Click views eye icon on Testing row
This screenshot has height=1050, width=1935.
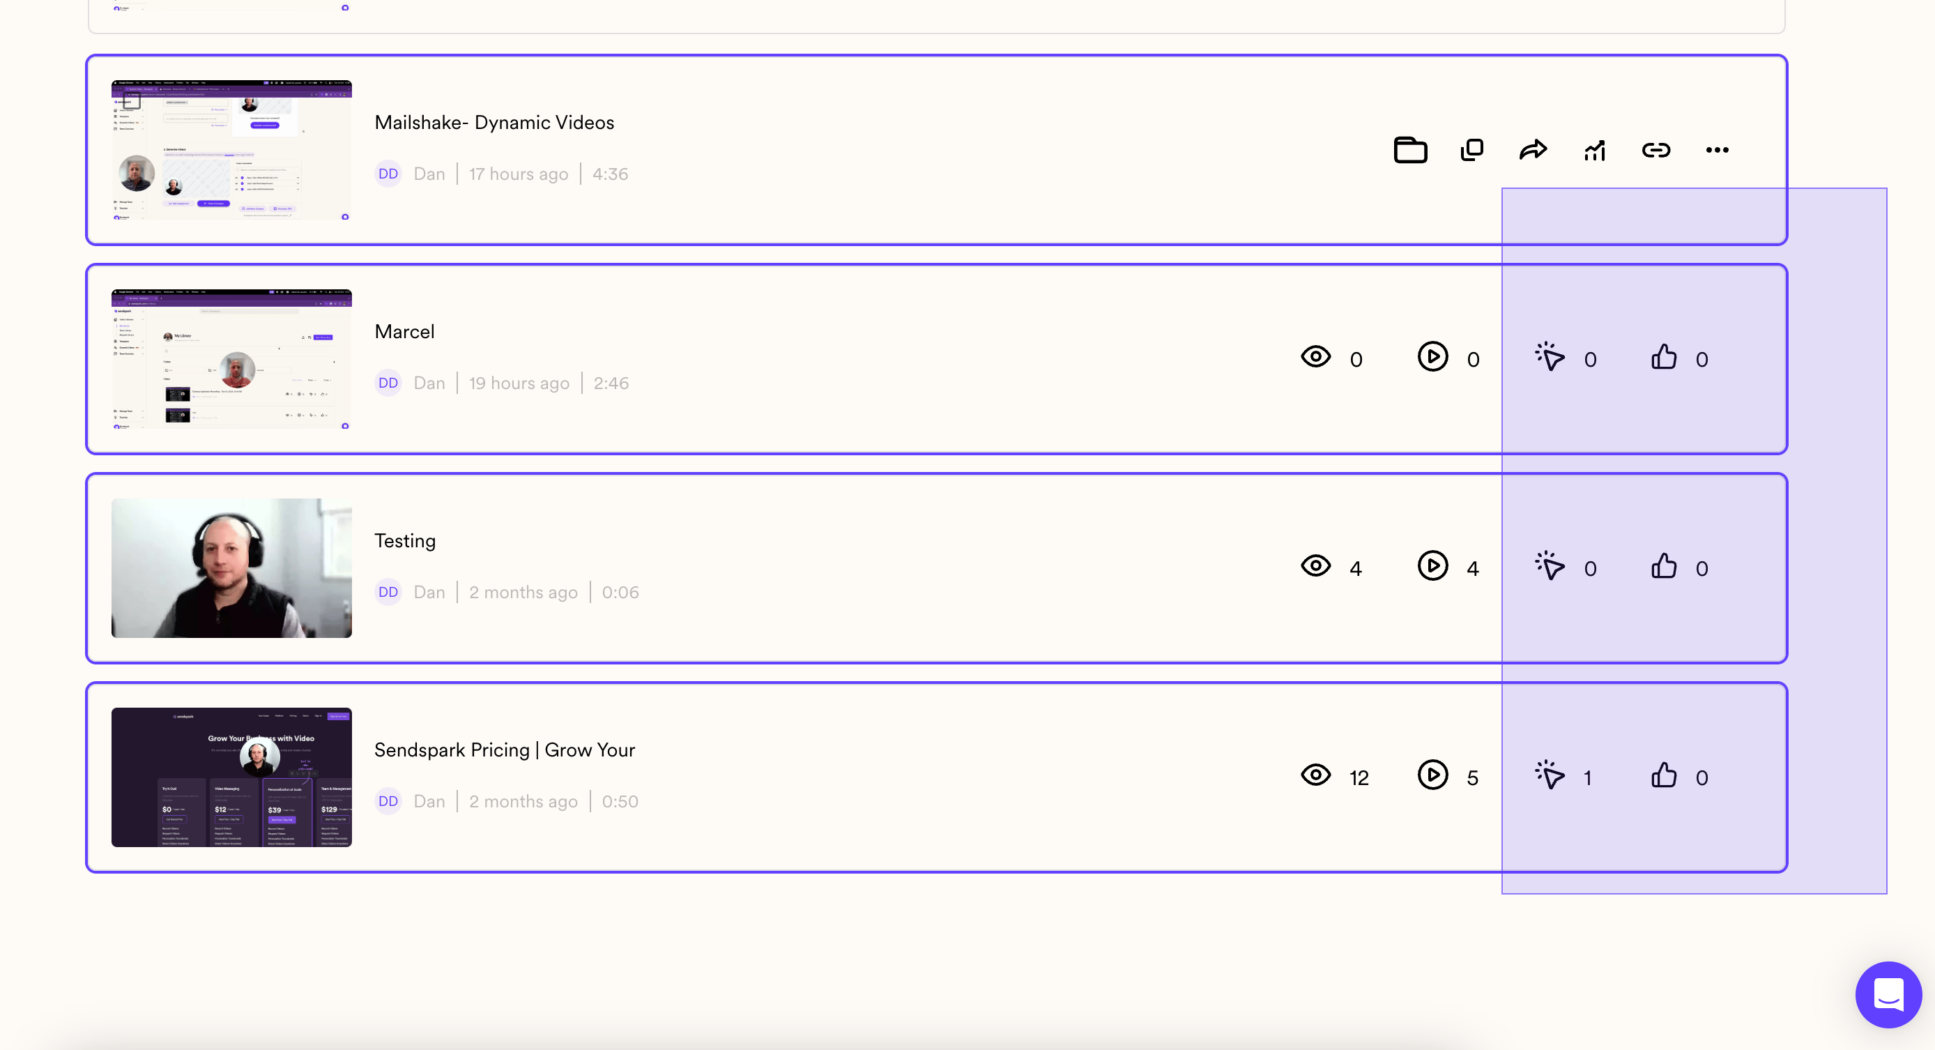[1315, 565]
